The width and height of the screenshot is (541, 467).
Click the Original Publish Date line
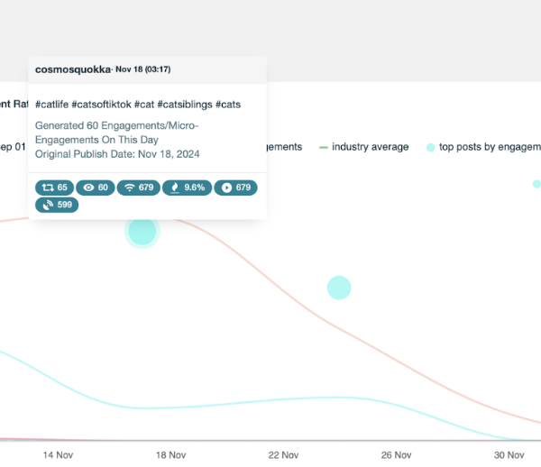(117, 154)
